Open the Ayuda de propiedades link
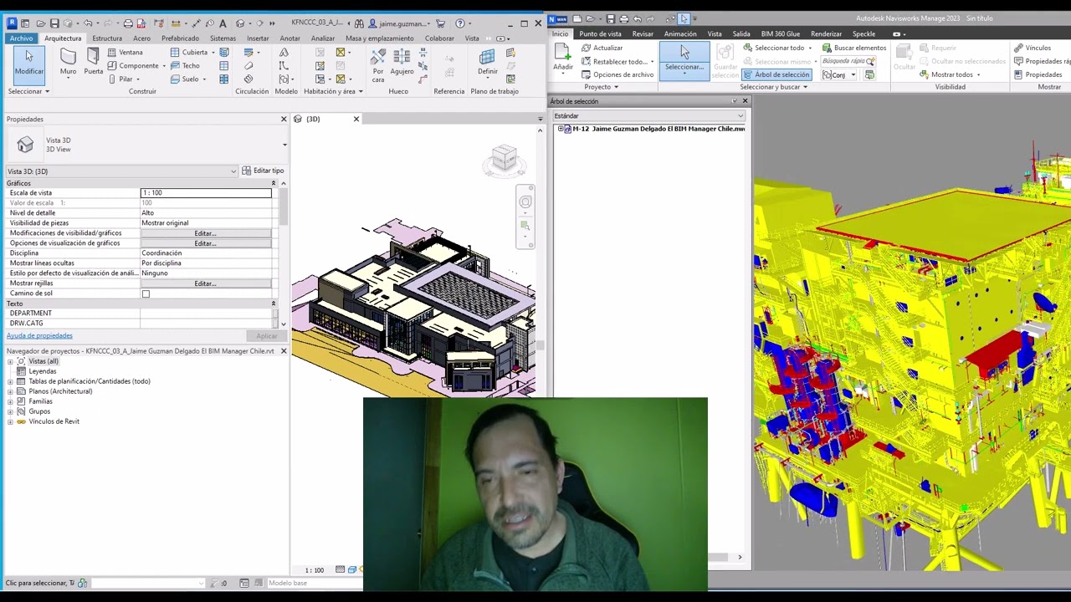Screen dimensions: 1071x602 pyautogui.click(x=39, y=336)
